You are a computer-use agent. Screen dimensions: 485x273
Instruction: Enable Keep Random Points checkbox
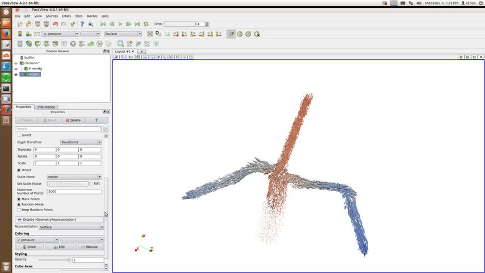point(19,210)
